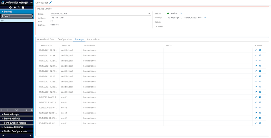Open the Origin dropdown showing DSUP IAG-2020.1
The image size is (271, 138).
(100, 13)
